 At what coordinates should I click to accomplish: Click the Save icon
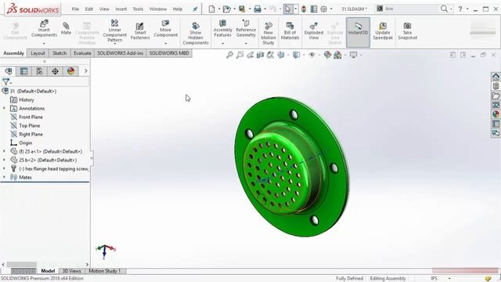pos(242,9)
